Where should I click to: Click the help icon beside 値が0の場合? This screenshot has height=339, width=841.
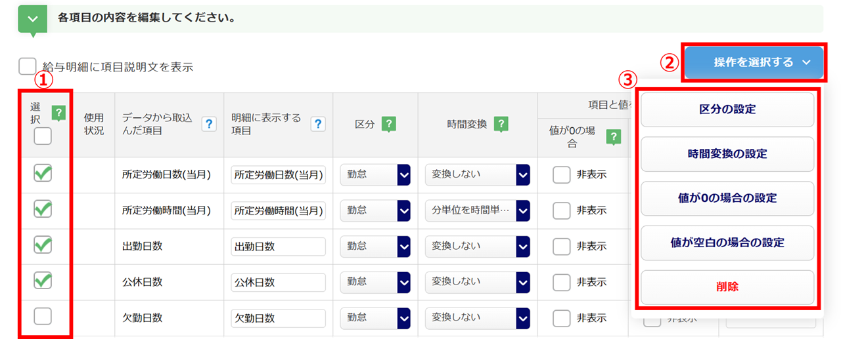click(614, 136)
